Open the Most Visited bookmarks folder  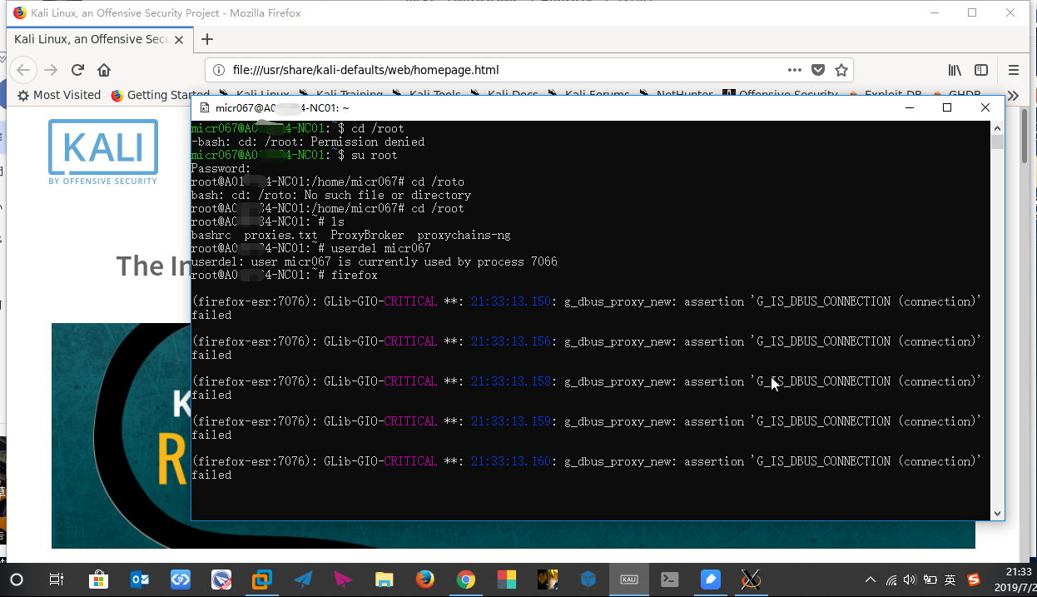coord(59,95)
